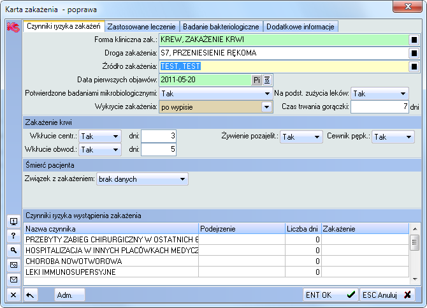
Task: Open the Cewnik pępk. dropdown
Action: click(x=408, y=136)
